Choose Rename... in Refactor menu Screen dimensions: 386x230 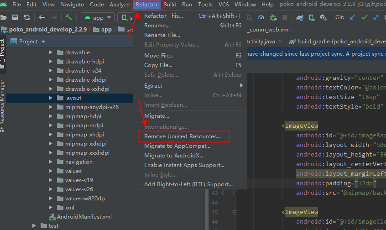click(190, 26)
